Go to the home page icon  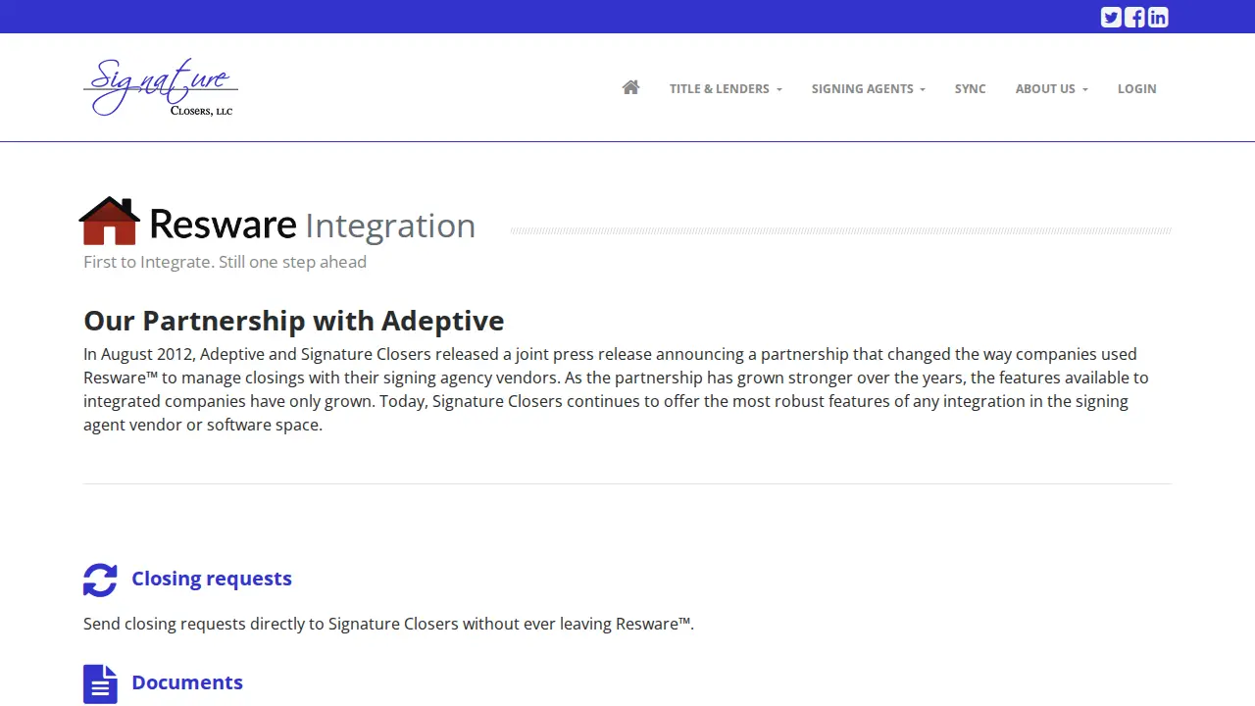click(630, 87)
